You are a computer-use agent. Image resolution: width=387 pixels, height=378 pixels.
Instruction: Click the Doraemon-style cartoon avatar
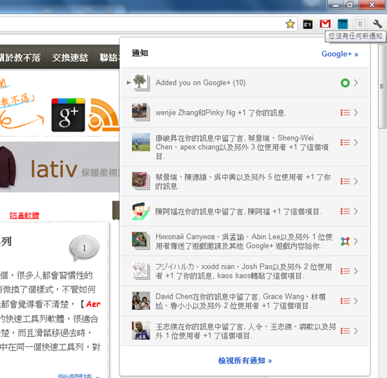click(x=141, y=211)
